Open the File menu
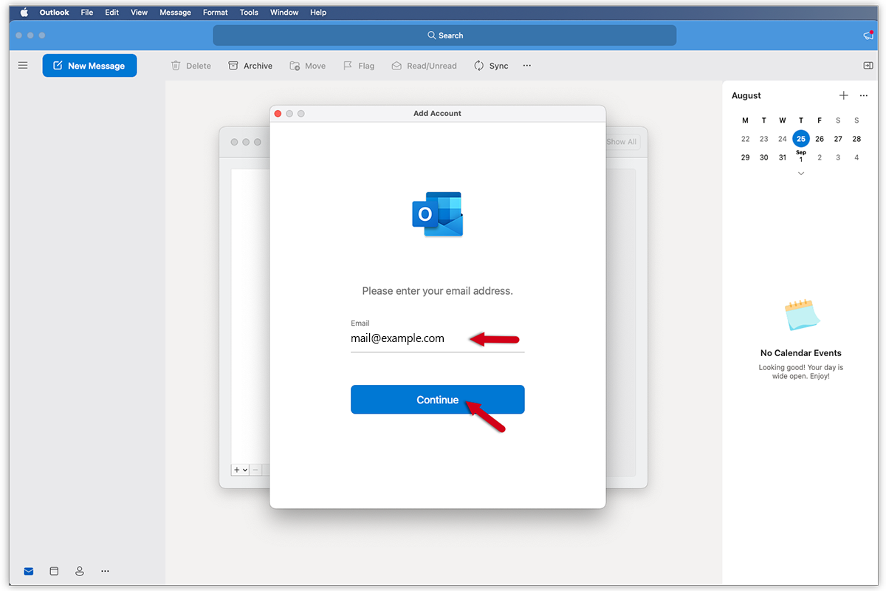The image size is (886, 591). tap(87, 13)
